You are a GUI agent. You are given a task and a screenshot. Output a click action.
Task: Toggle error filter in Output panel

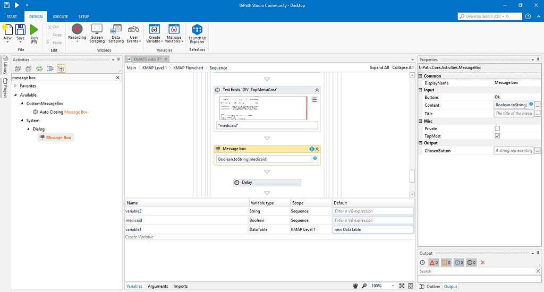[433, 262]
